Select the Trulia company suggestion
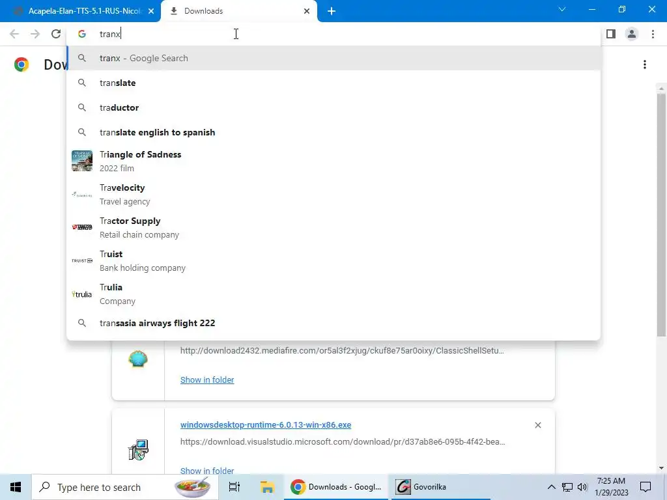Viewport: 667px width, 500px height. coord(334,294)
